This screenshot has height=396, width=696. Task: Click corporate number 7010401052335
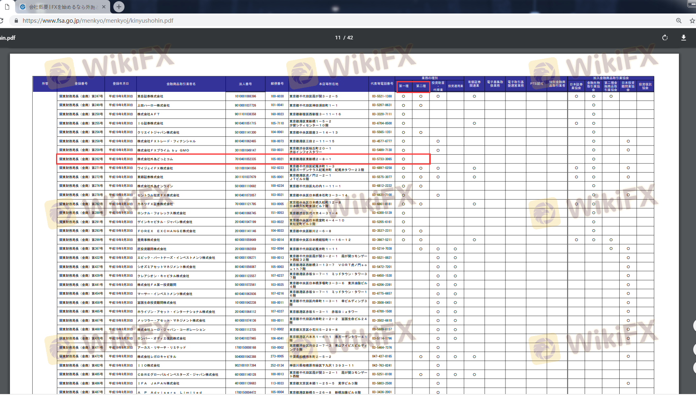pos(245,159)
